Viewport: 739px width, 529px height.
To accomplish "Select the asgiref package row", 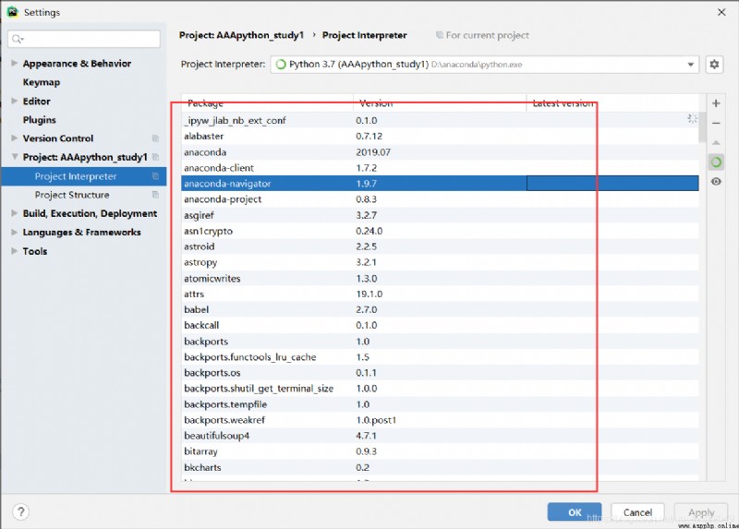I will pos(440,215).
